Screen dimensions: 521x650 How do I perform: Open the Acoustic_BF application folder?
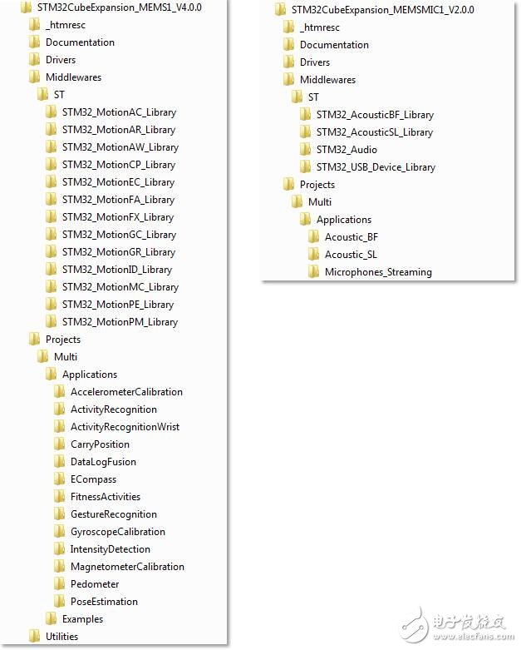coord(351,237)
